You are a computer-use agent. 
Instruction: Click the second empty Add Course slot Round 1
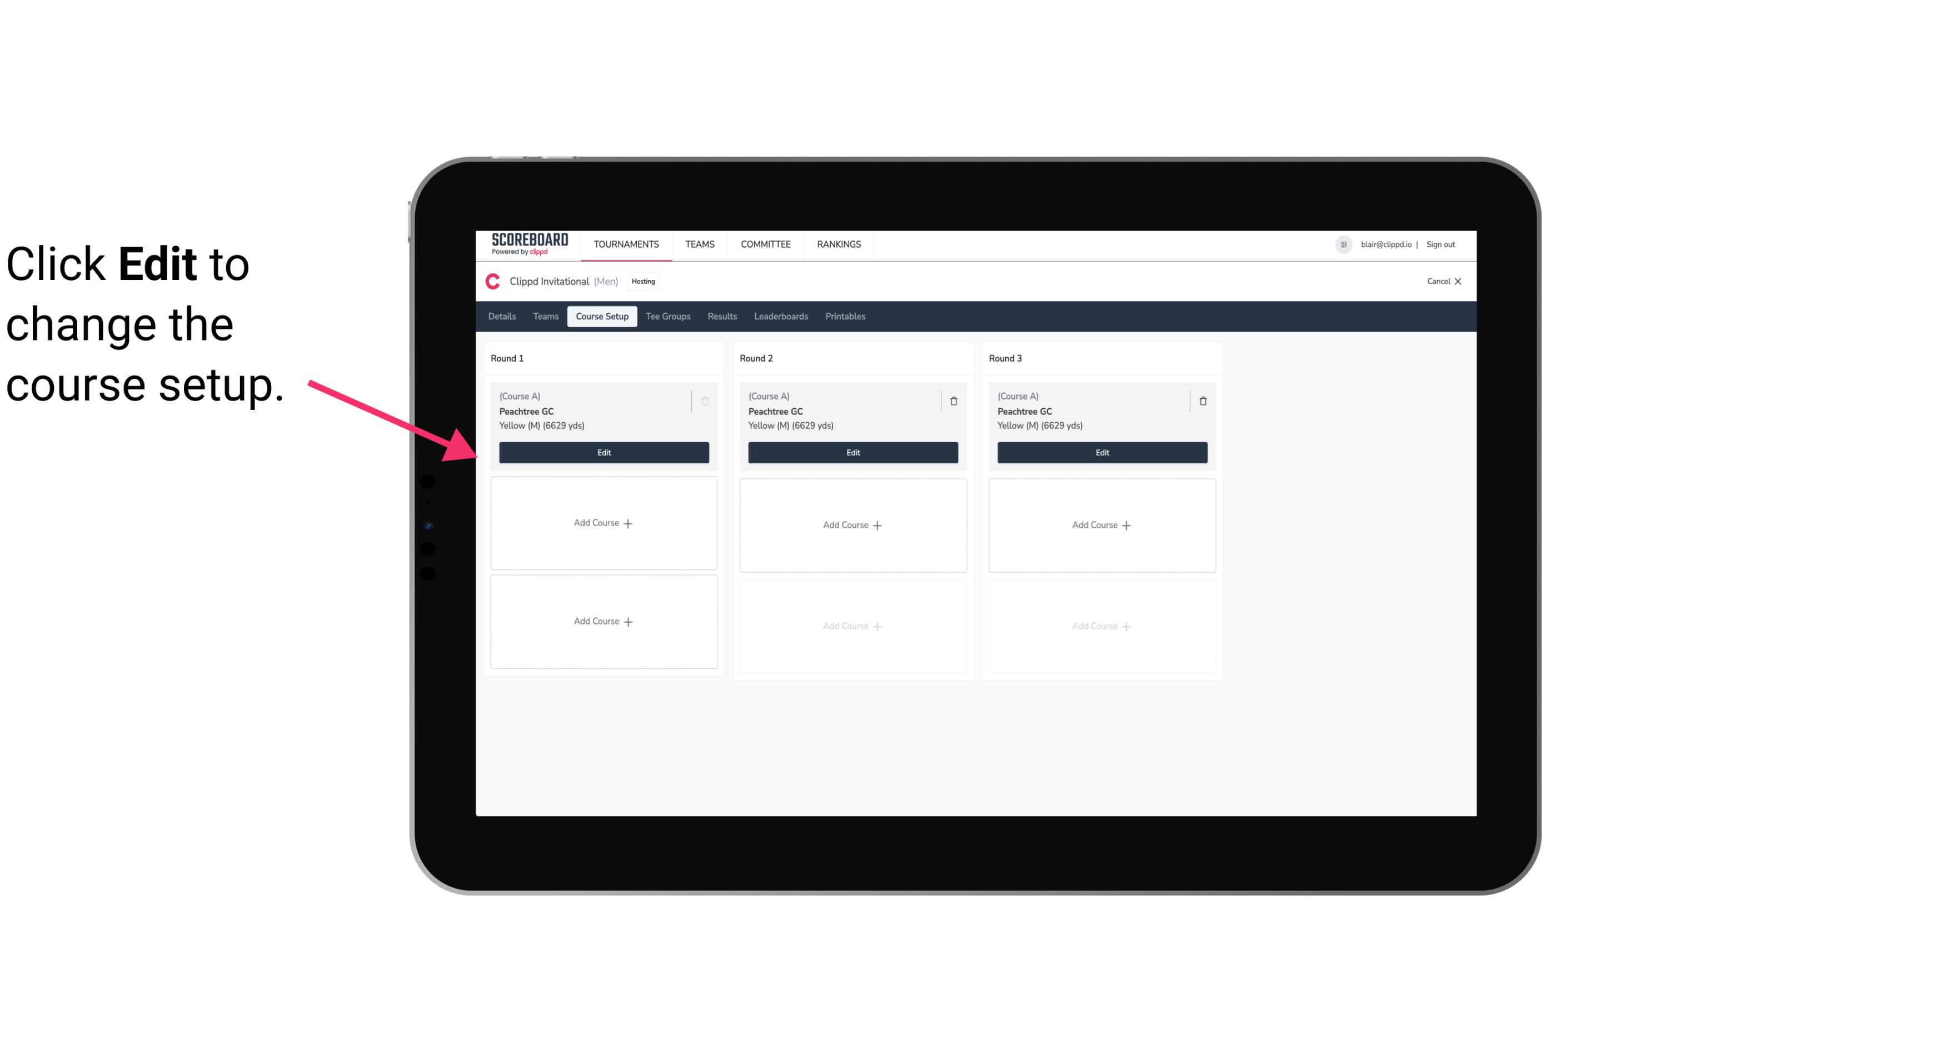point(603,621)
